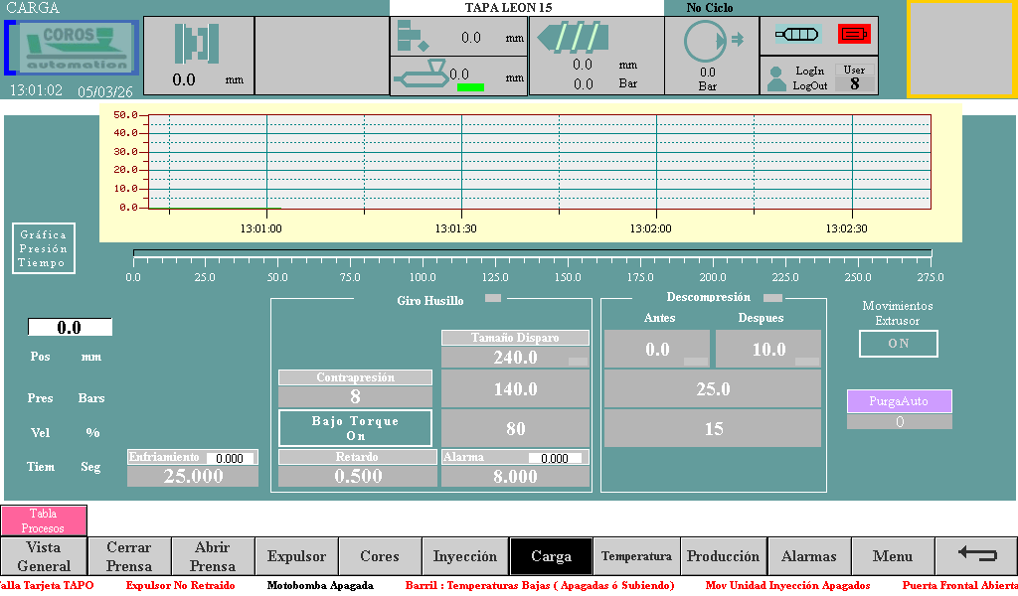
Task: Open the Temperatura tab
Action: click(636, 556)
